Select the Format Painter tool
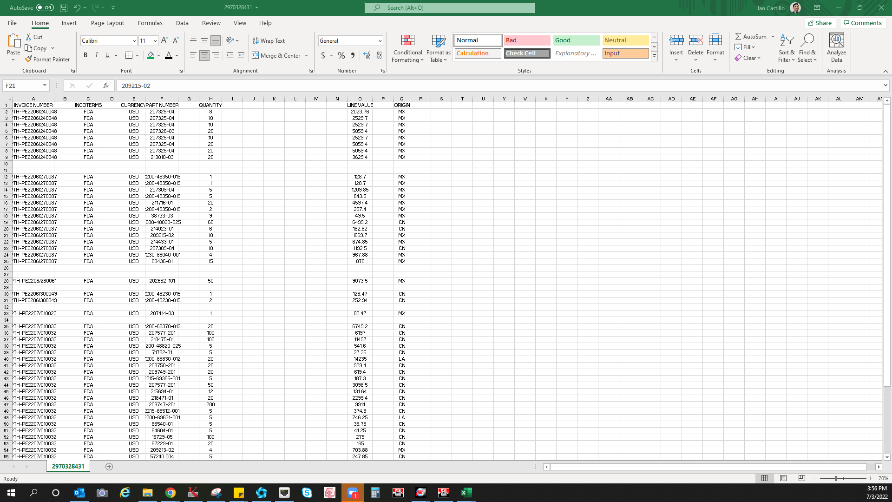This screenshot has width=892, height=502. (x=48, y=59)
